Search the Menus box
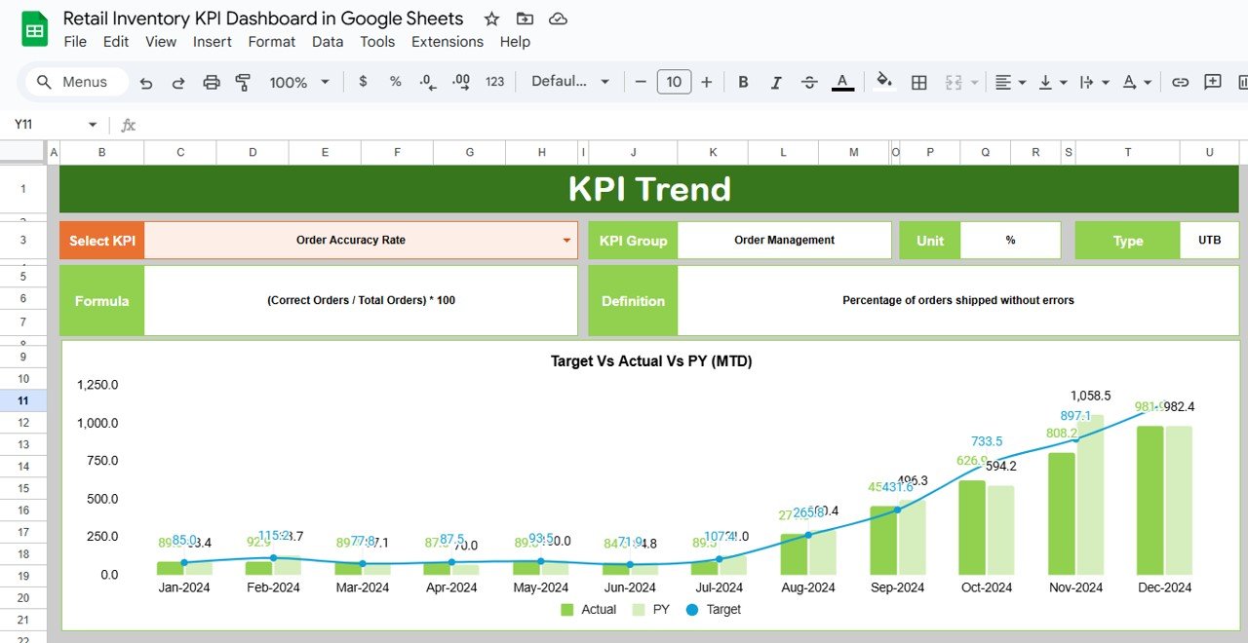This screenshot has height=643, width=1248. pos(76,82)
